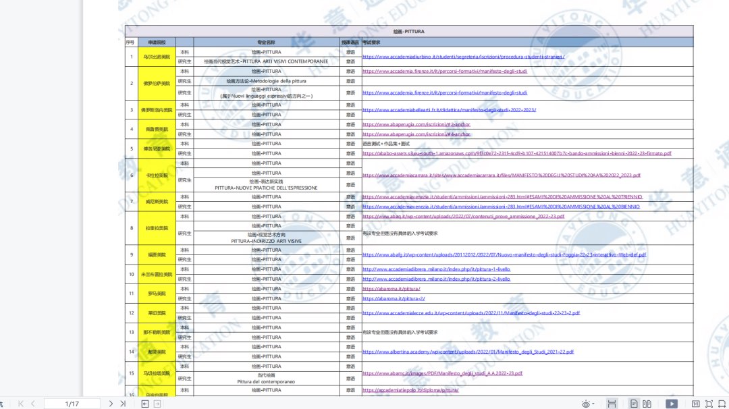The height and width of the screenshot is (409, 729).
Task: Open the abaperugia.com #4-anchor link
Action: click(416, 134)
